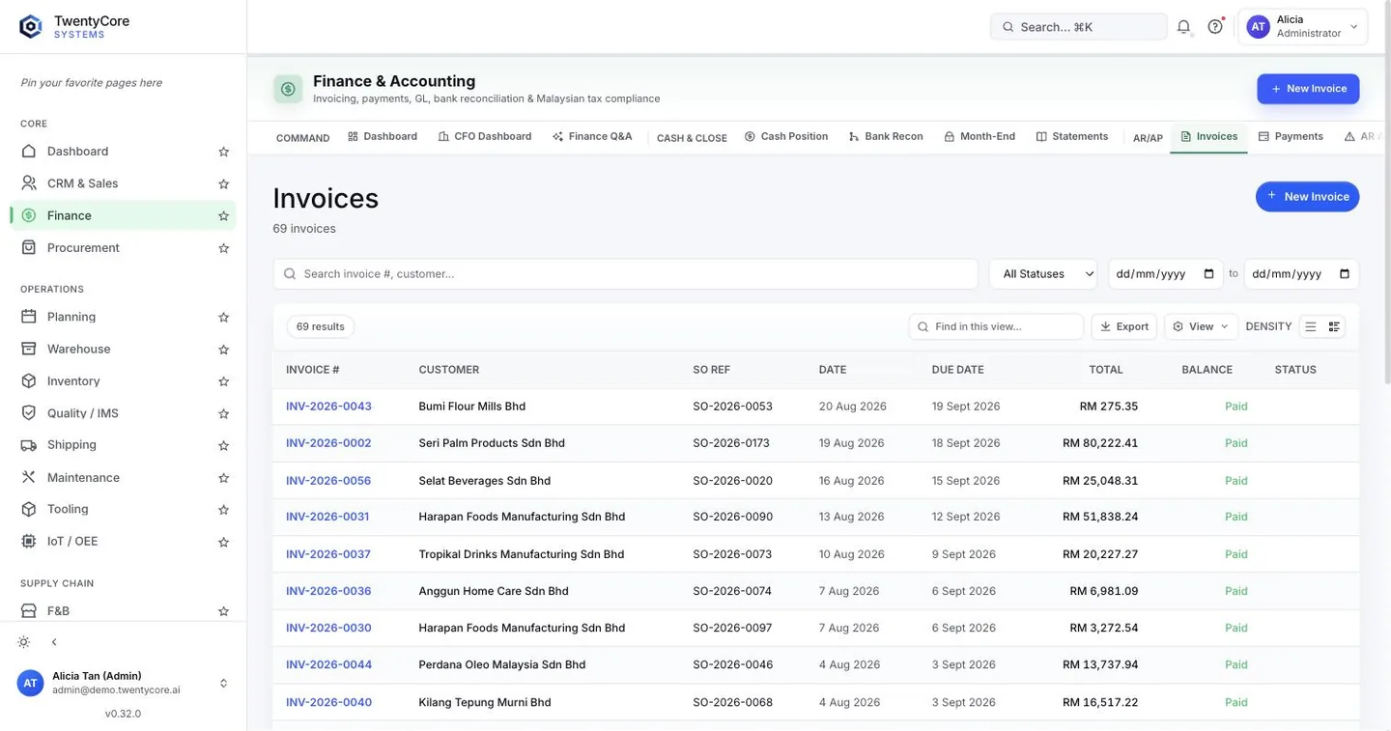The image size is (1391, 731).
Task: Click the 69 results chip
Action: (321, 326)
